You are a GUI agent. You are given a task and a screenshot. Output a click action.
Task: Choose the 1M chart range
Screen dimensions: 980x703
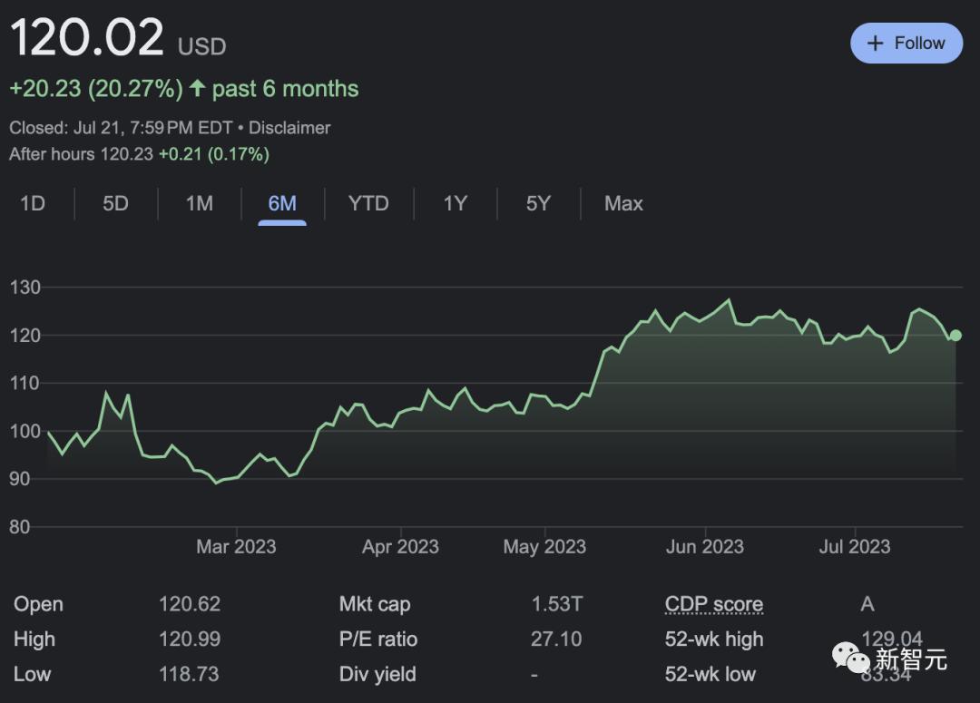coord(199,203)
